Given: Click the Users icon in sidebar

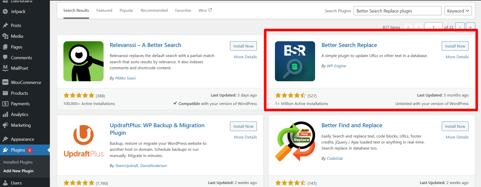Looking at the screenshot, I should coord(5,183).
